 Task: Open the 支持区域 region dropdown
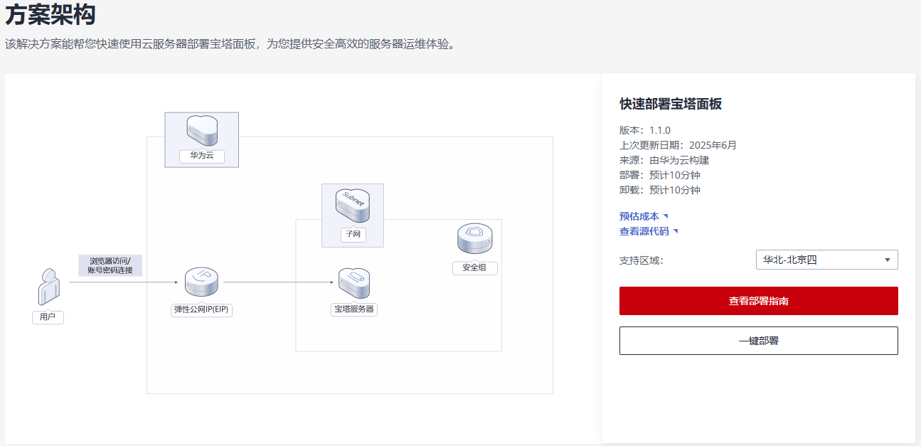(x=826, y=260)
